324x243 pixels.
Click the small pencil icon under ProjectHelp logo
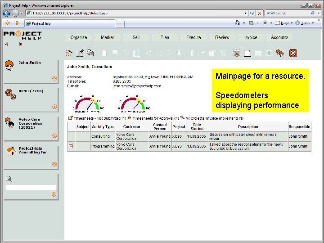pyautogui.click(x=6, y=44)
